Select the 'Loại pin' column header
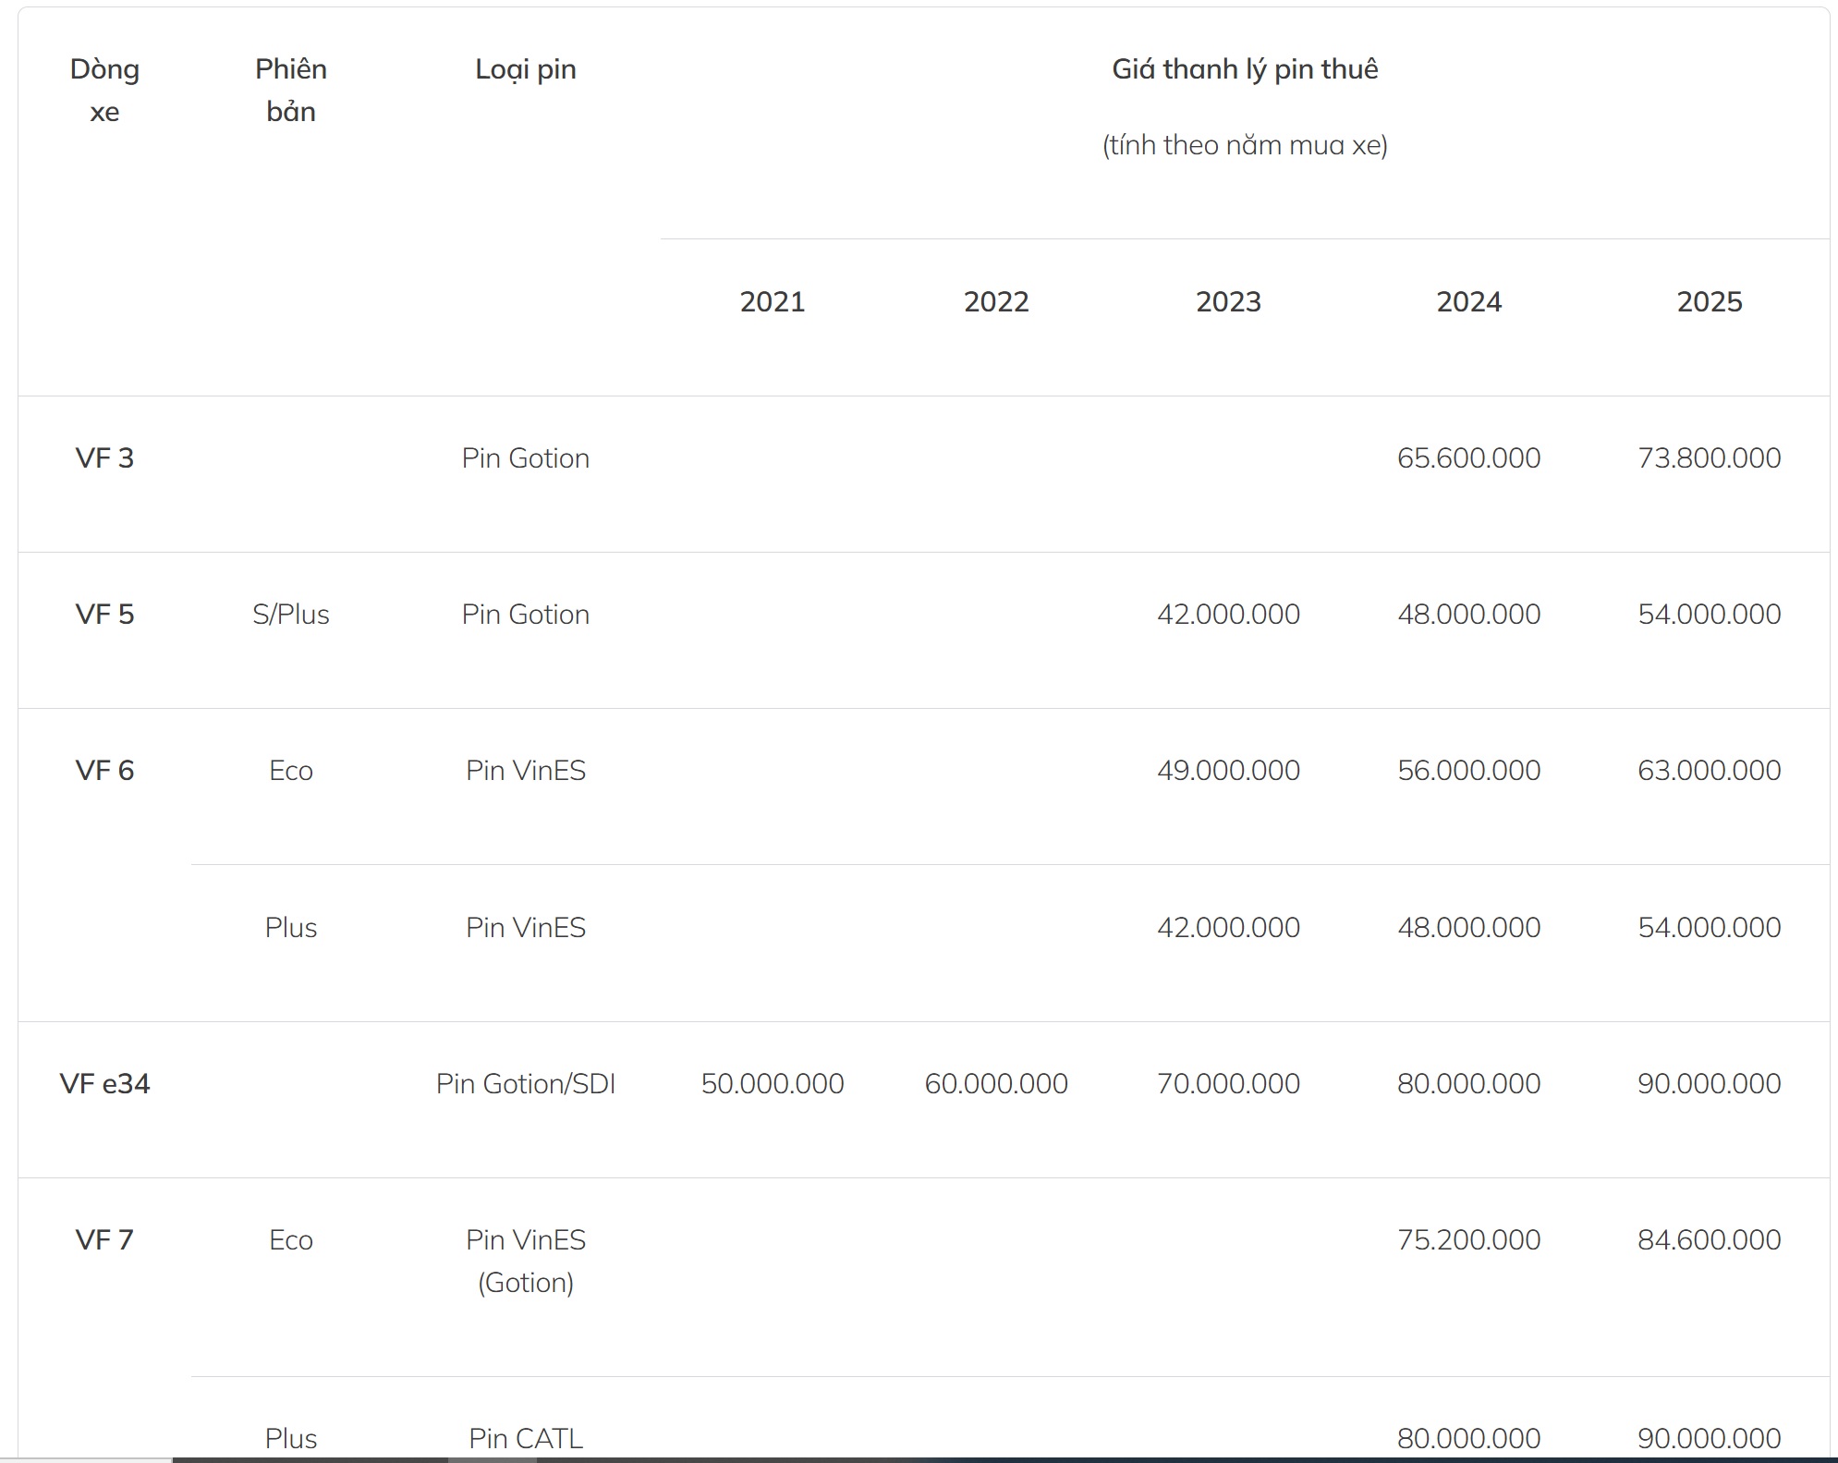 (x=525, y=69)
